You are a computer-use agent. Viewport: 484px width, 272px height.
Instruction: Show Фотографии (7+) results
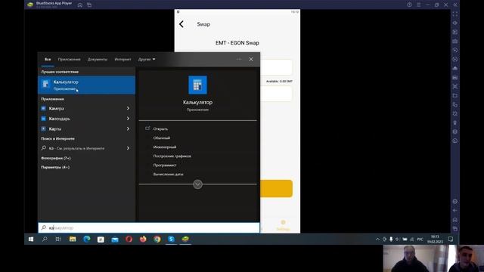tap(56, 158)
